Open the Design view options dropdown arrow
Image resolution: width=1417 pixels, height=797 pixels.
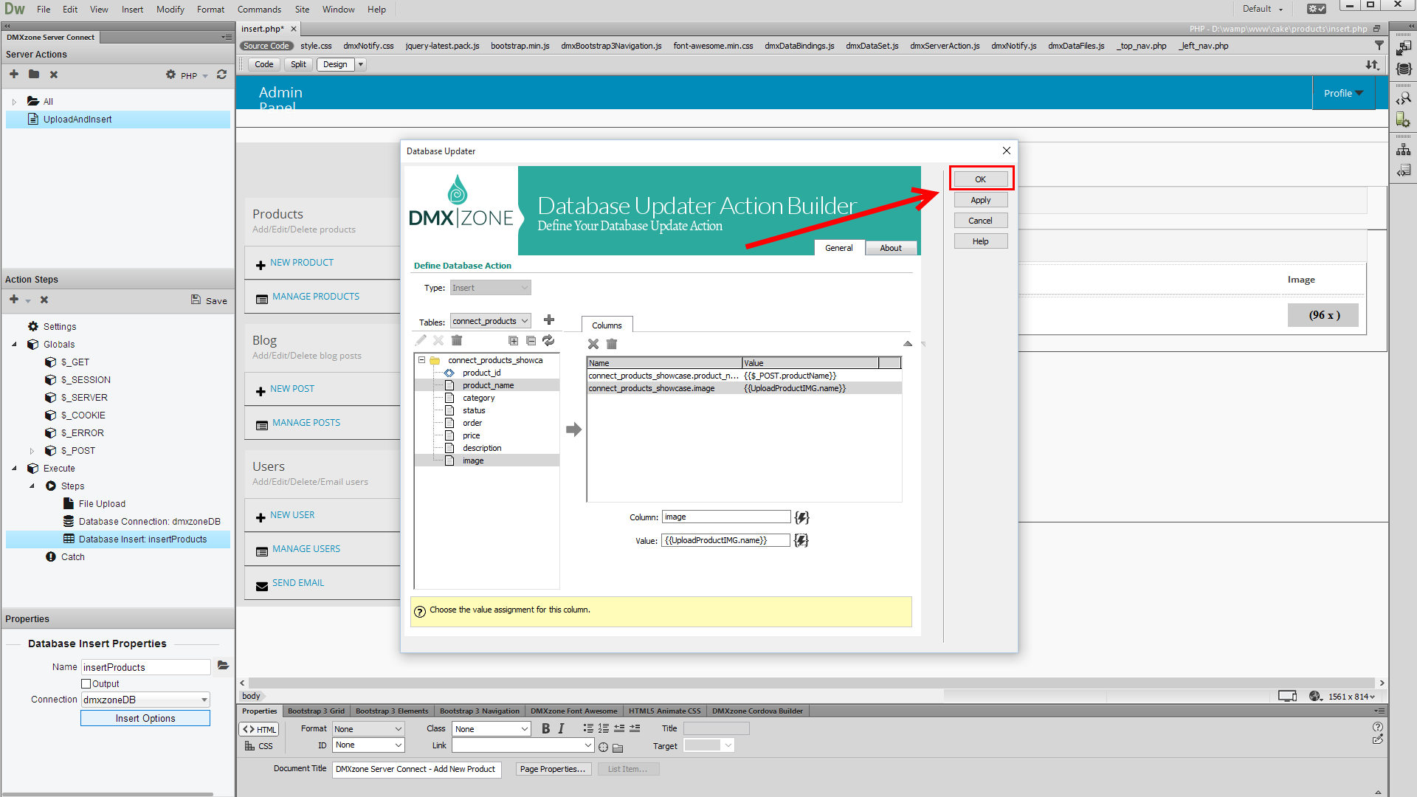(361, 64)
